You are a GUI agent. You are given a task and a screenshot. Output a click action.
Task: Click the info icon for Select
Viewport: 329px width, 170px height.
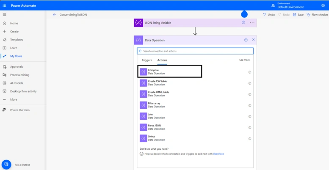point(250,139)
